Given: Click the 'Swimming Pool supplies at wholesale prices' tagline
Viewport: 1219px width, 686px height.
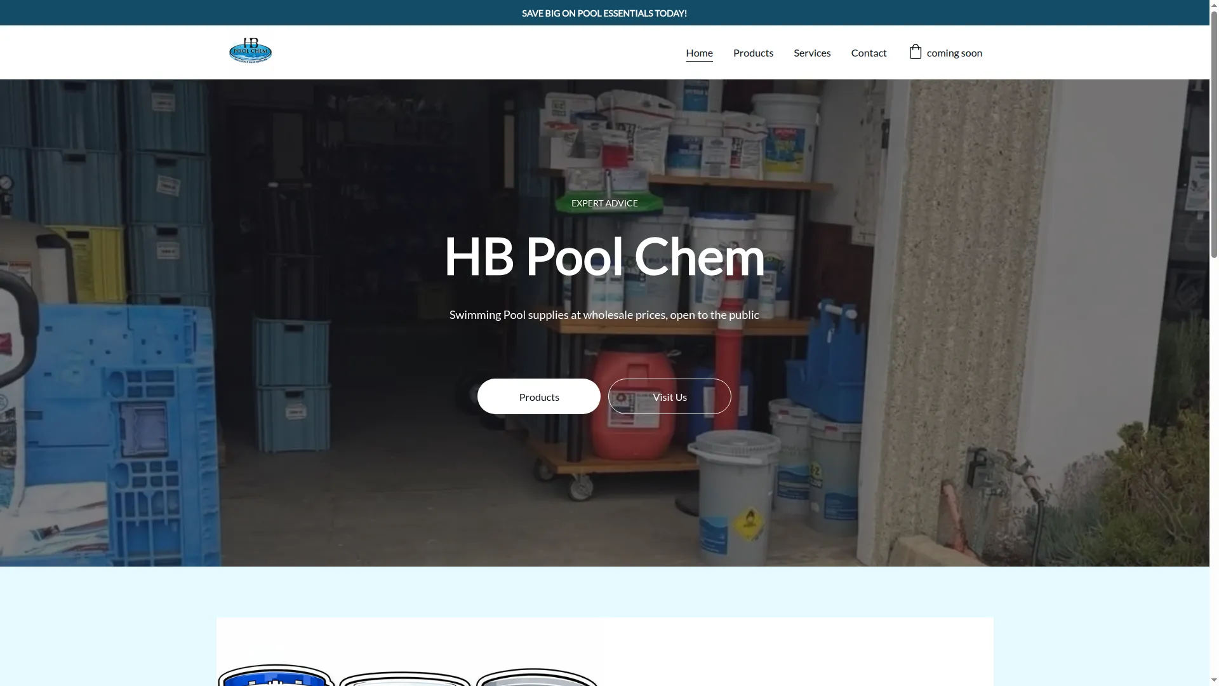Looking at the screenshot, I should (x=604, y=315).
